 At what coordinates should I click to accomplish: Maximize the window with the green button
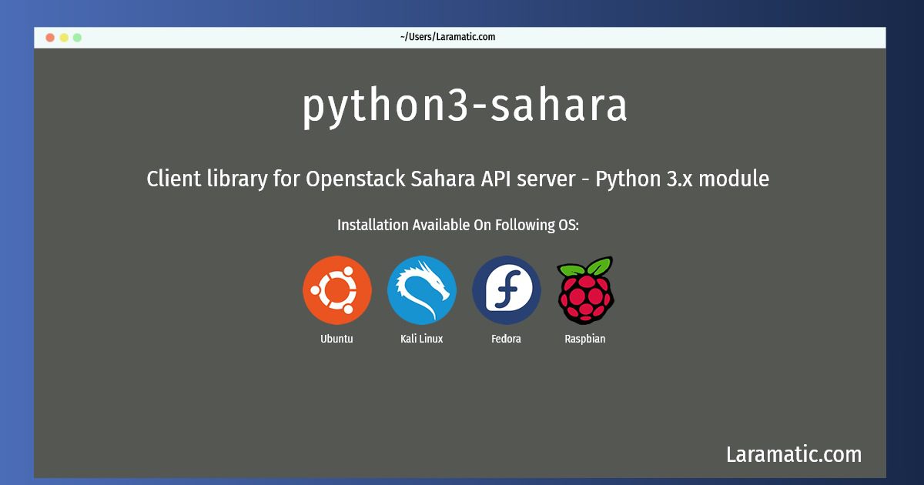coord(77,37)
